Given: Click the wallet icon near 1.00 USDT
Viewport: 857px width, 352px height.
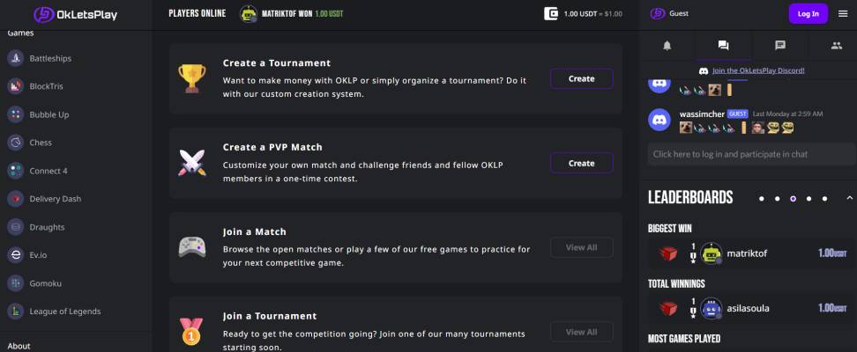Looking at the screenshot, I should [551, 14].
